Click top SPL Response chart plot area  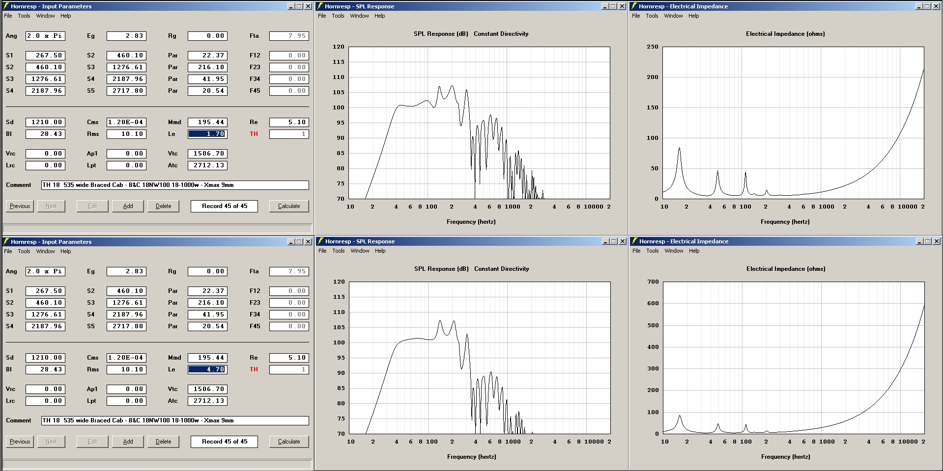pos(479,123)
